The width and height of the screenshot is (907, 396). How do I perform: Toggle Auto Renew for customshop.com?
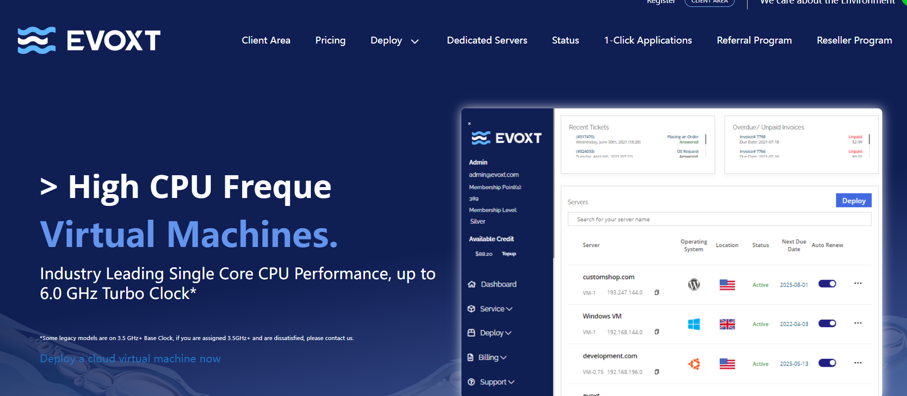pyautogui.click(x=827, y=284)
